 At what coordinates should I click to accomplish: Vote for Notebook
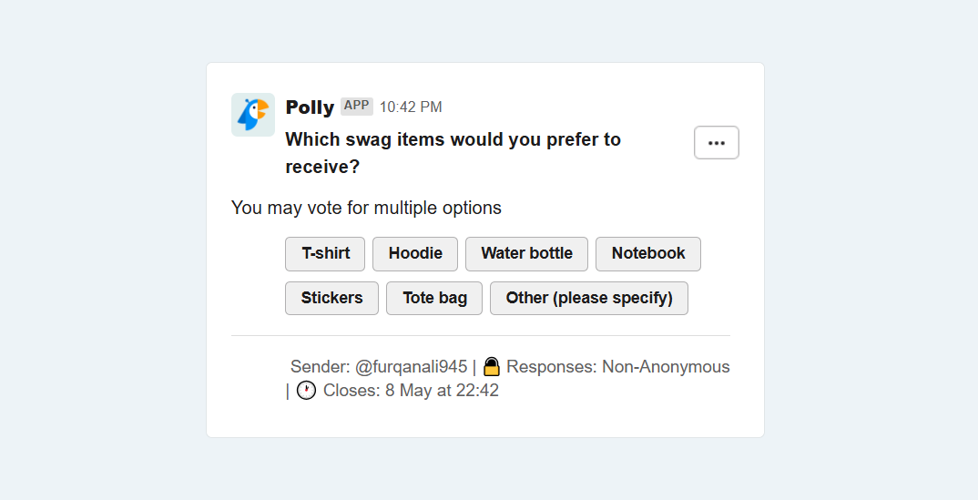(x=648, y=254)
